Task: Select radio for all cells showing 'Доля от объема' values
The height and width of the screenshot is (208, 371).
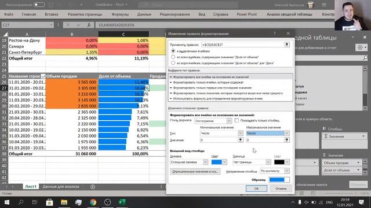Action: (x=173, y=57)
